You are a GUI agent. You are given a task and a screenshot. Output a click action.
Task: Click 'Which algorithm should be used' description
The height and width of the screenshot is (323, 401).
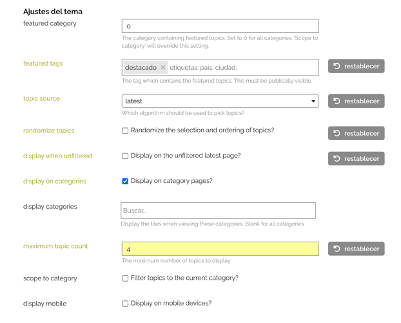coord(183,113)
